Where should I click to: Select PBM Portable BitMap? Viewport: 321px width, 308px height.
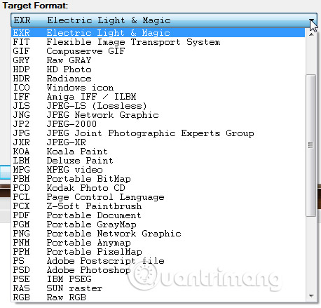pos(158,179)
